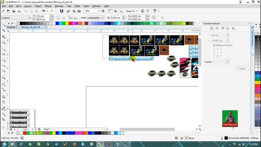Open the Snap To dropdown
261x147 pixels.
(132, 11)
